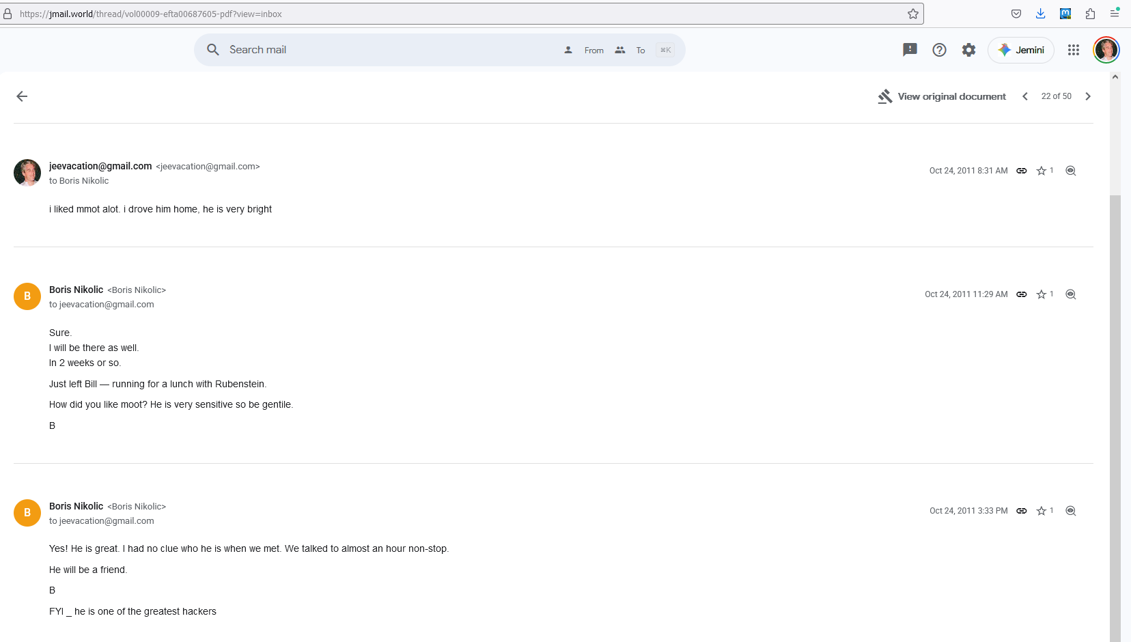
Task: Click the Oct 24, 2011 3:33 PM timestamp
Action: pyautogui.click(x=968, y=511)
